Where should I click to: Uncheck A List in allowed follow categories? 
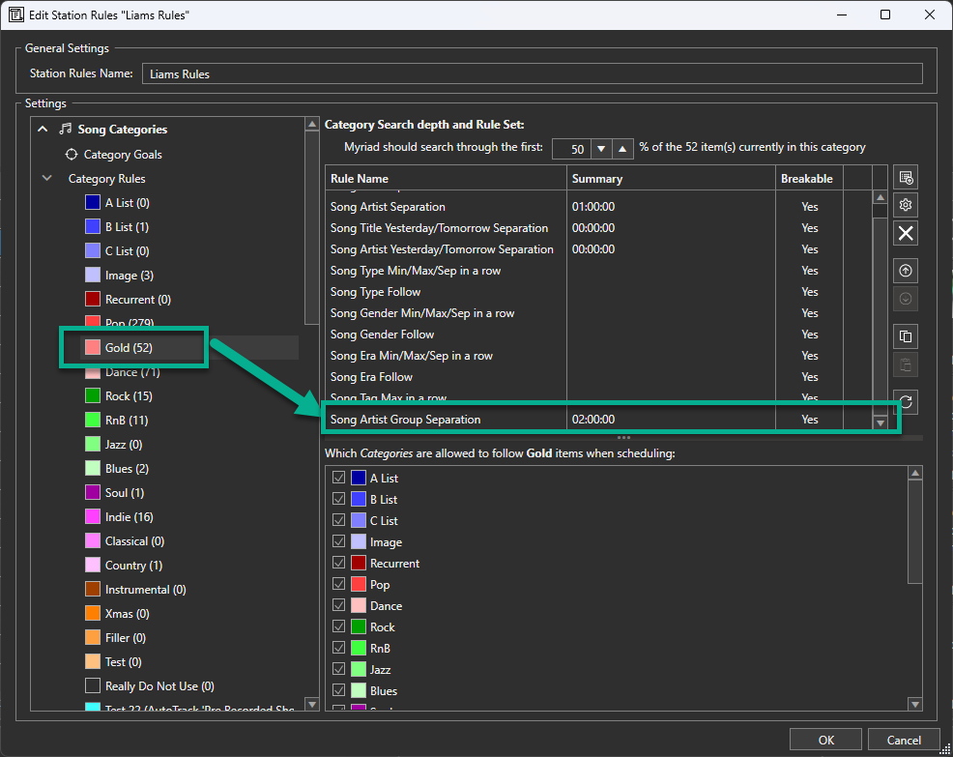[338, 478]
